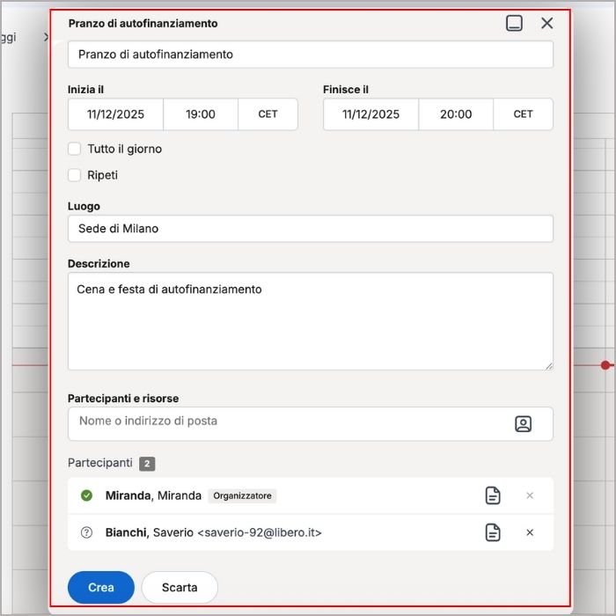Change the start timezone CET

click(x=268, y=114)
